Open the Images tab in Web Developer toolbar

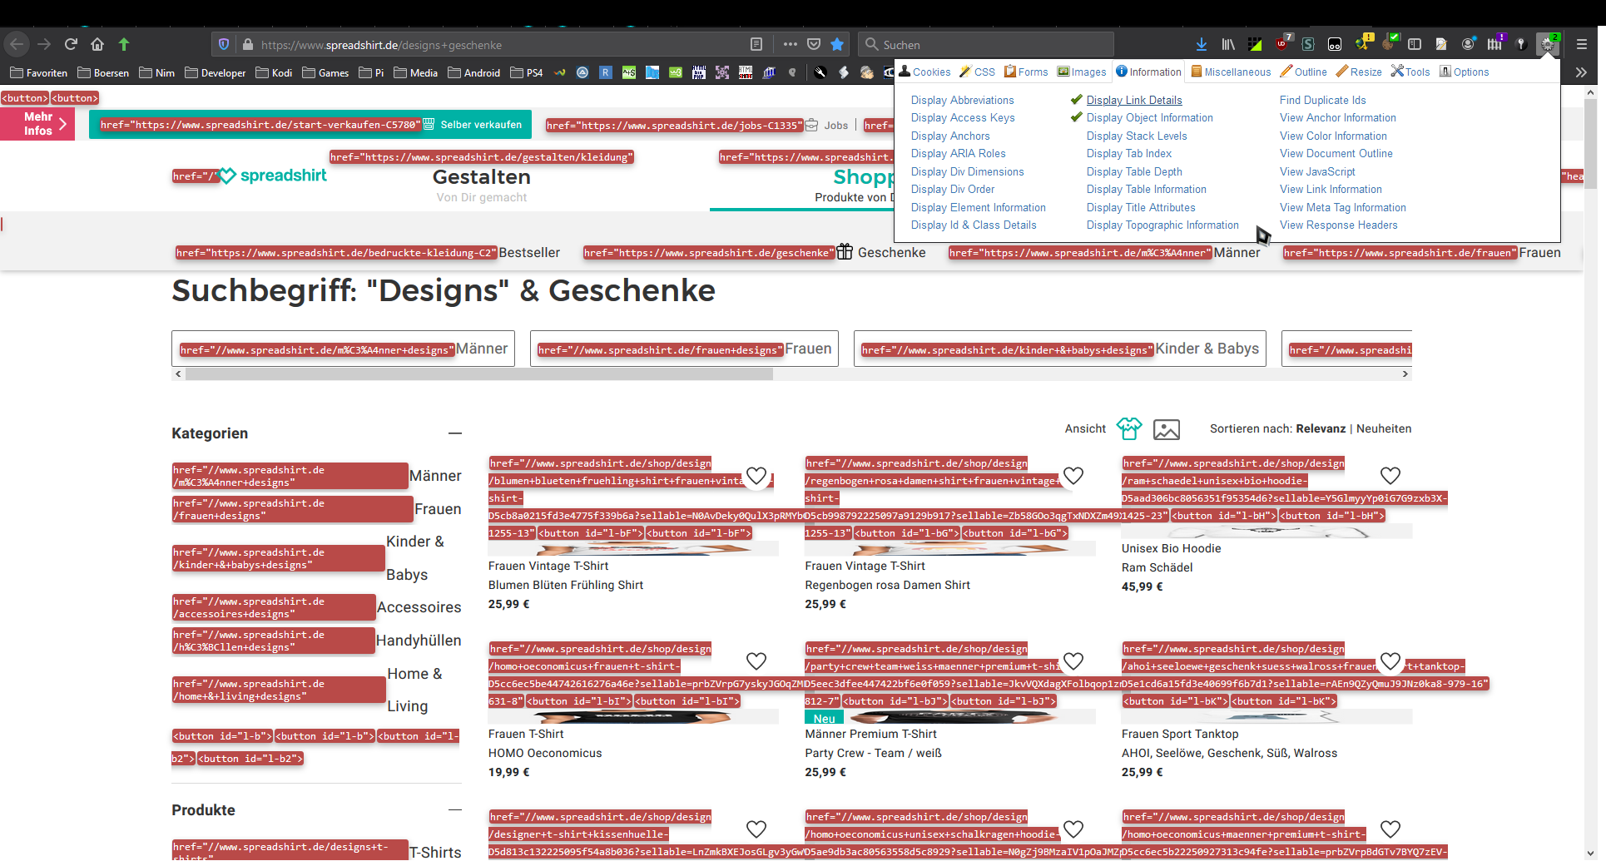point(1082,72)
